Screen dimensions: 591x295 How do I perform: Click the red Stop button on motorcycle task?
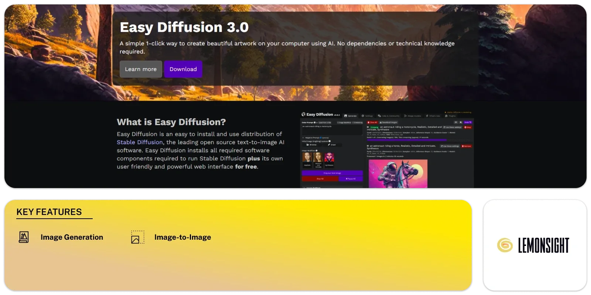pos(468,127)
